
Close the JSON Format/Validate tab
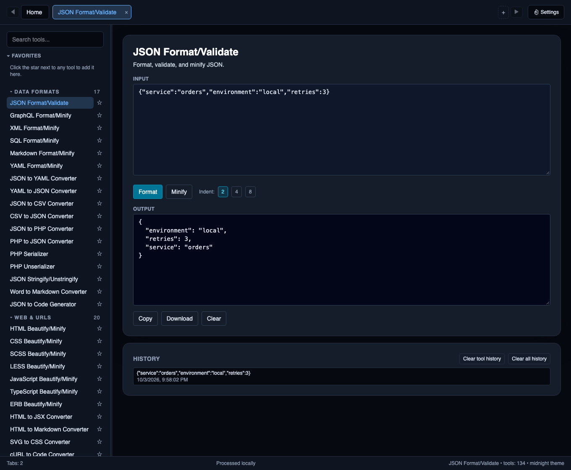126,13
